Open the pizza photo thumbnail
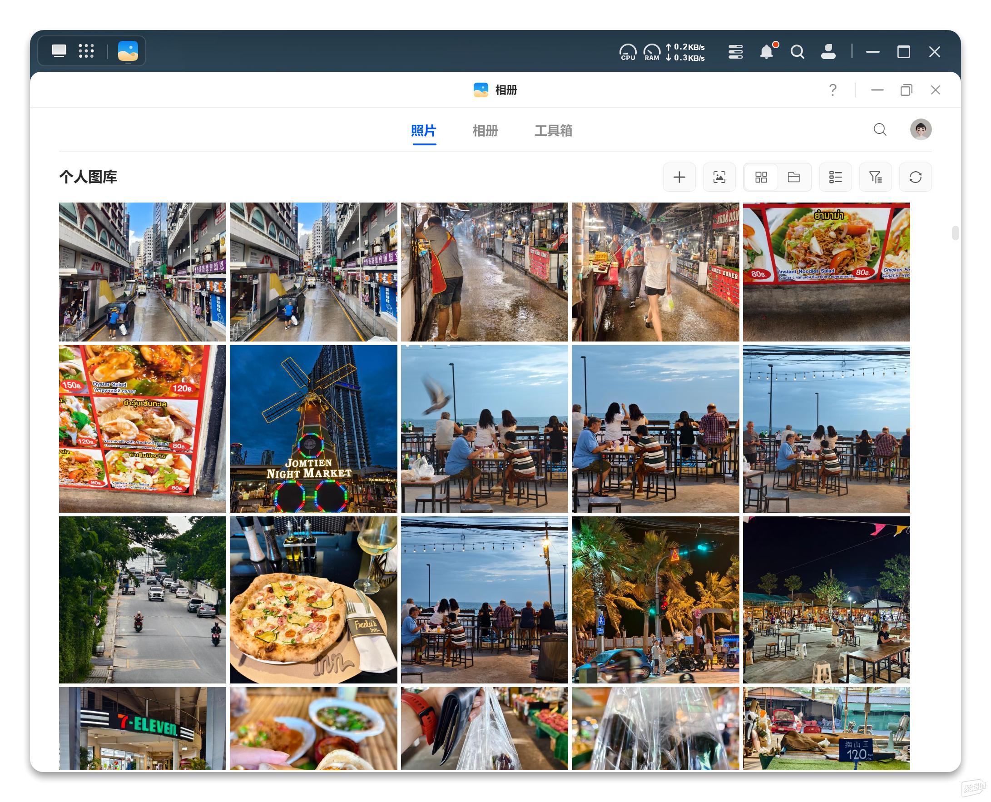The width and height of the screenshot is (991, 802). tap(313, 599)
